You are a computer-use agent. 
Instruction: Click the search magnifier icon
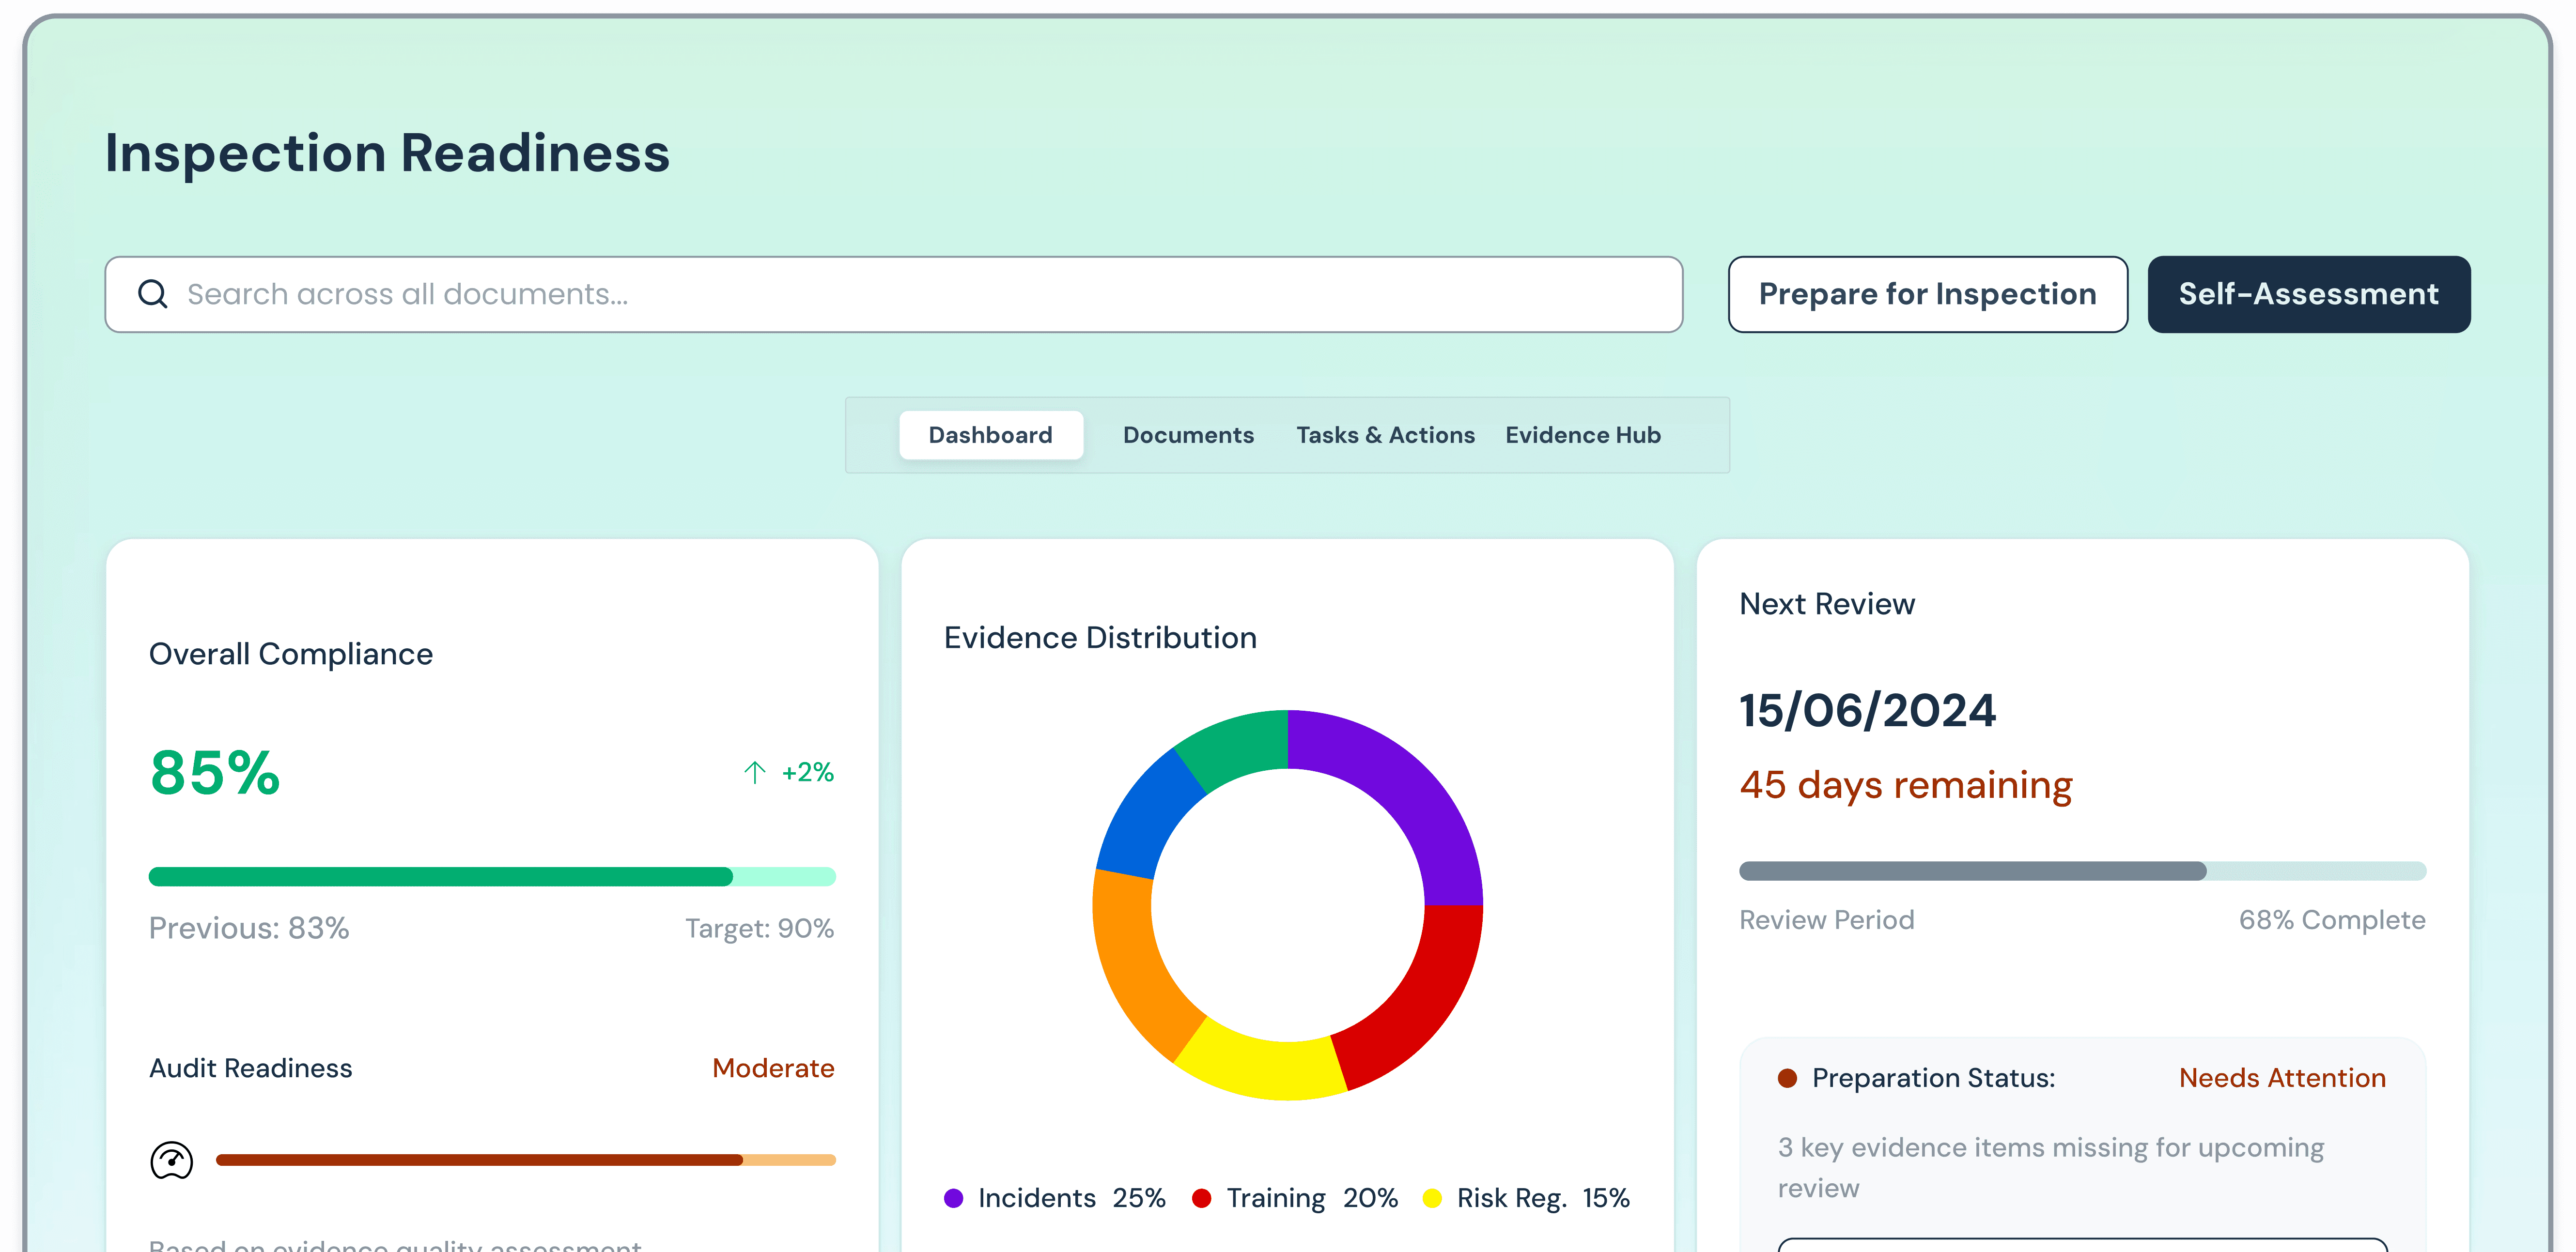152,294
